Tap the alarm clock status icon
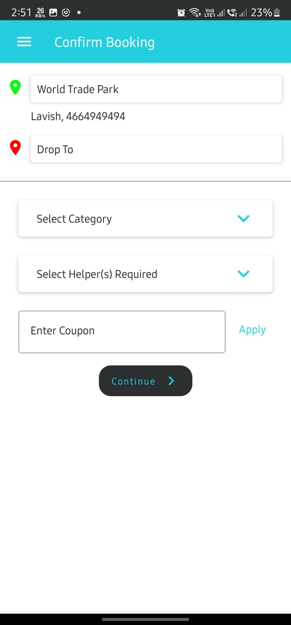This screenshot has height=625, width=291. [181, 13]
